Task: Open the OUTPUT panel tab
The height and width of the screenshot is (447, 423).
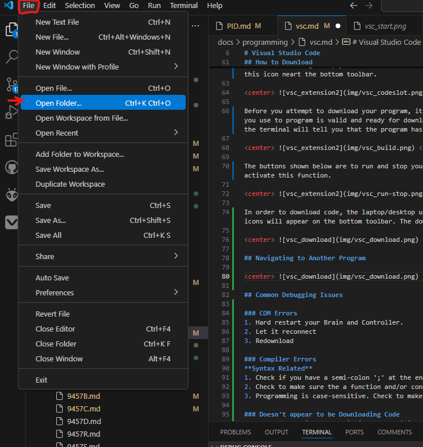Action: (276, 432)
